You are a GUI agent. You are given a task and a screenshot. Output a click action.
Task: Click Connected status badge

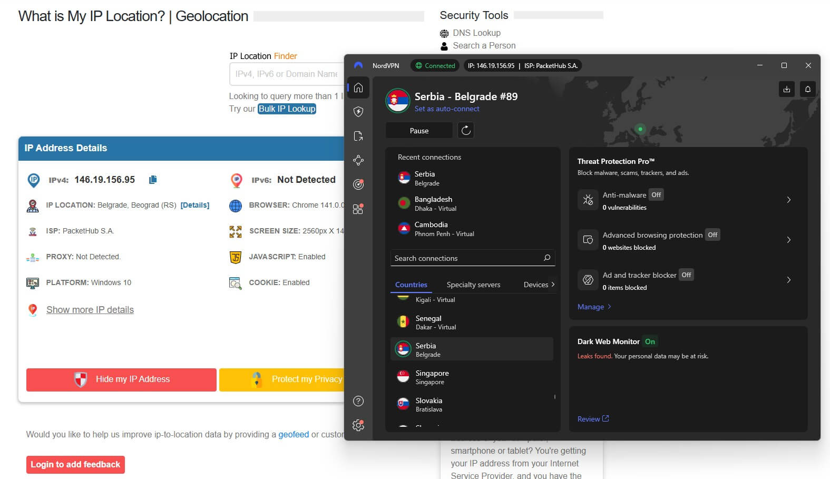click(x=435, y=65)
